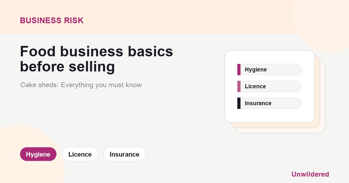This screenshot has height=183, width=349.
Task: Select the Insurance pill button
Action: click(124, 154)
